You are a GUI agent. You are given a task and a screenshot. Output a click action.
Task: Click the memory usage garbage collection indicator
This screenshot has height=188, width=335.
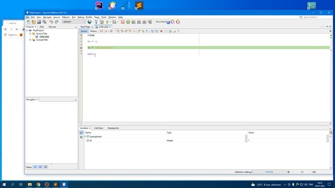click(162, 22)
